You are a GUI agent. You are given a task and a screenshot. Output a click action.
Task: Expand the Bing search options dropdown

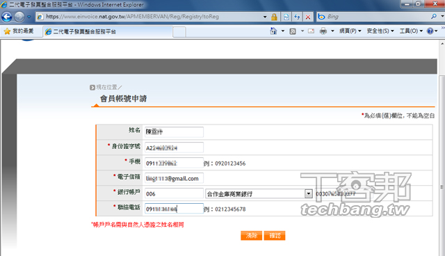[x=442, y=17]
